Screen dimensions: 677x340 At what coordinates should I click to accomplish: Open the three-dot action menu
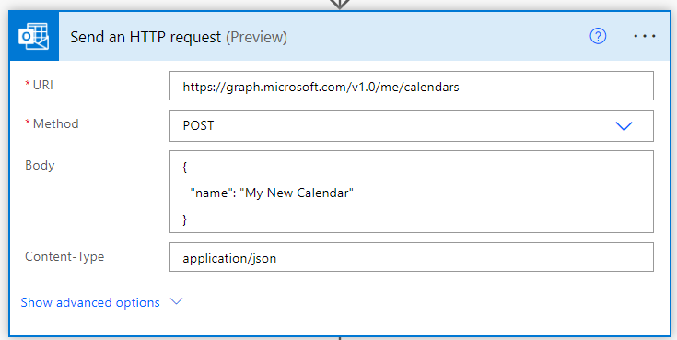pos(645,36)
